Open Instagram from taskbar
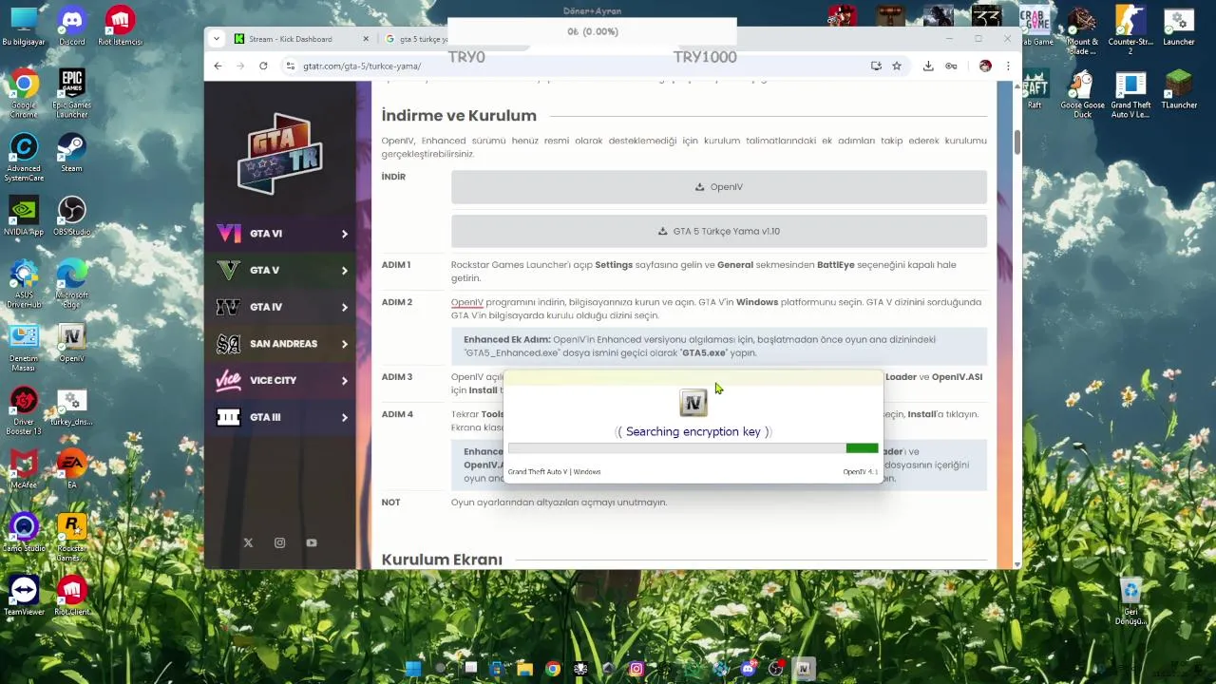The height and width of the screenshot is (684, 1216). pos(636,669)
